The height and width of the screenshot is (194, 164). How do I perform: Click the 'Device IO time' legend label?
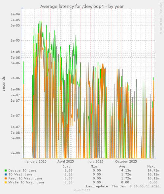(22, 170)
